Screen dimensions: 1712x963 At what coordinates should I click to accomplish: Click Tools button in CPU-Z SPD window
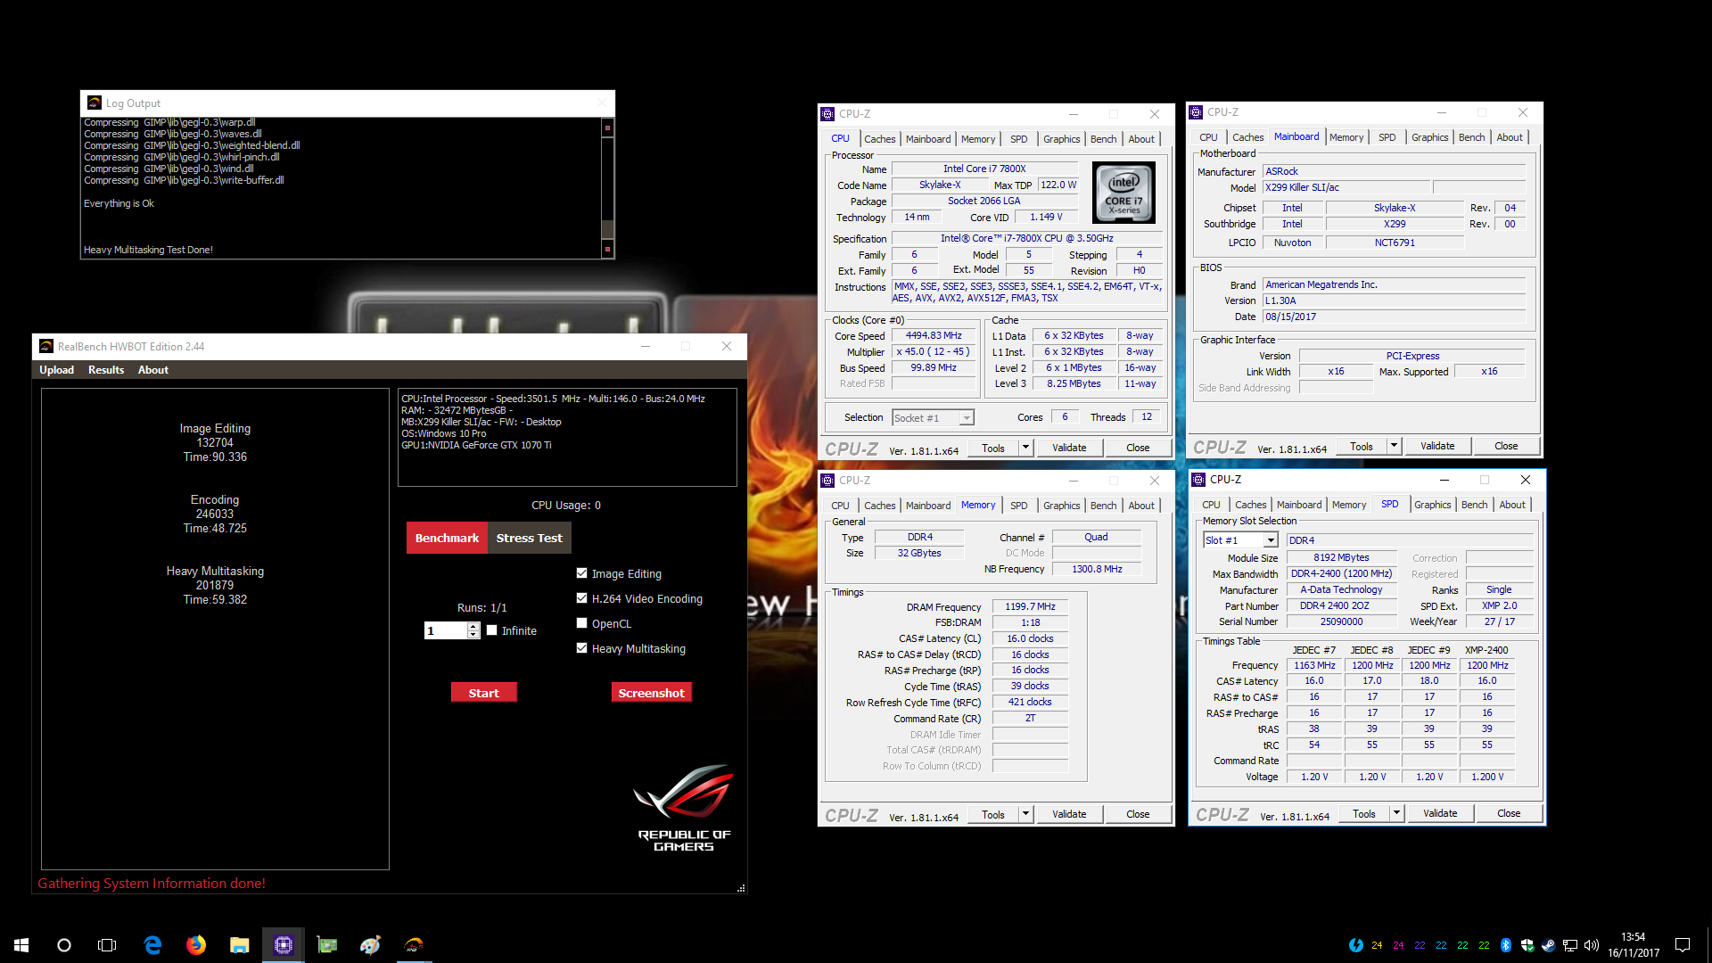[1364, 813]
